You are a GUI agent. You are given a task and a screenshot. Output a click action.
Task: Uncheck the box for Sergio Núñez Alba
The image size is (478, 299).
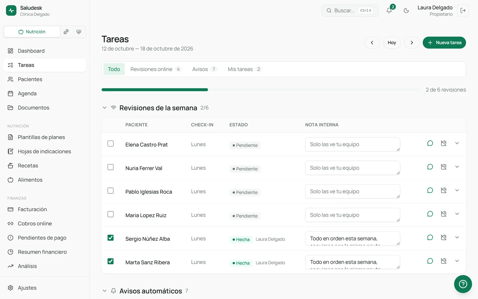tap(111, 238)
